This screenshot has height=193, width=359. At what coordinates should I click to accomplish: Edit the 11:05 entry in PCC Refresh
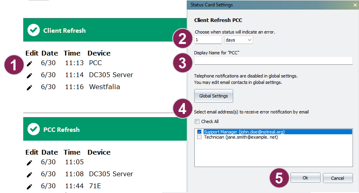pos(29,163)
